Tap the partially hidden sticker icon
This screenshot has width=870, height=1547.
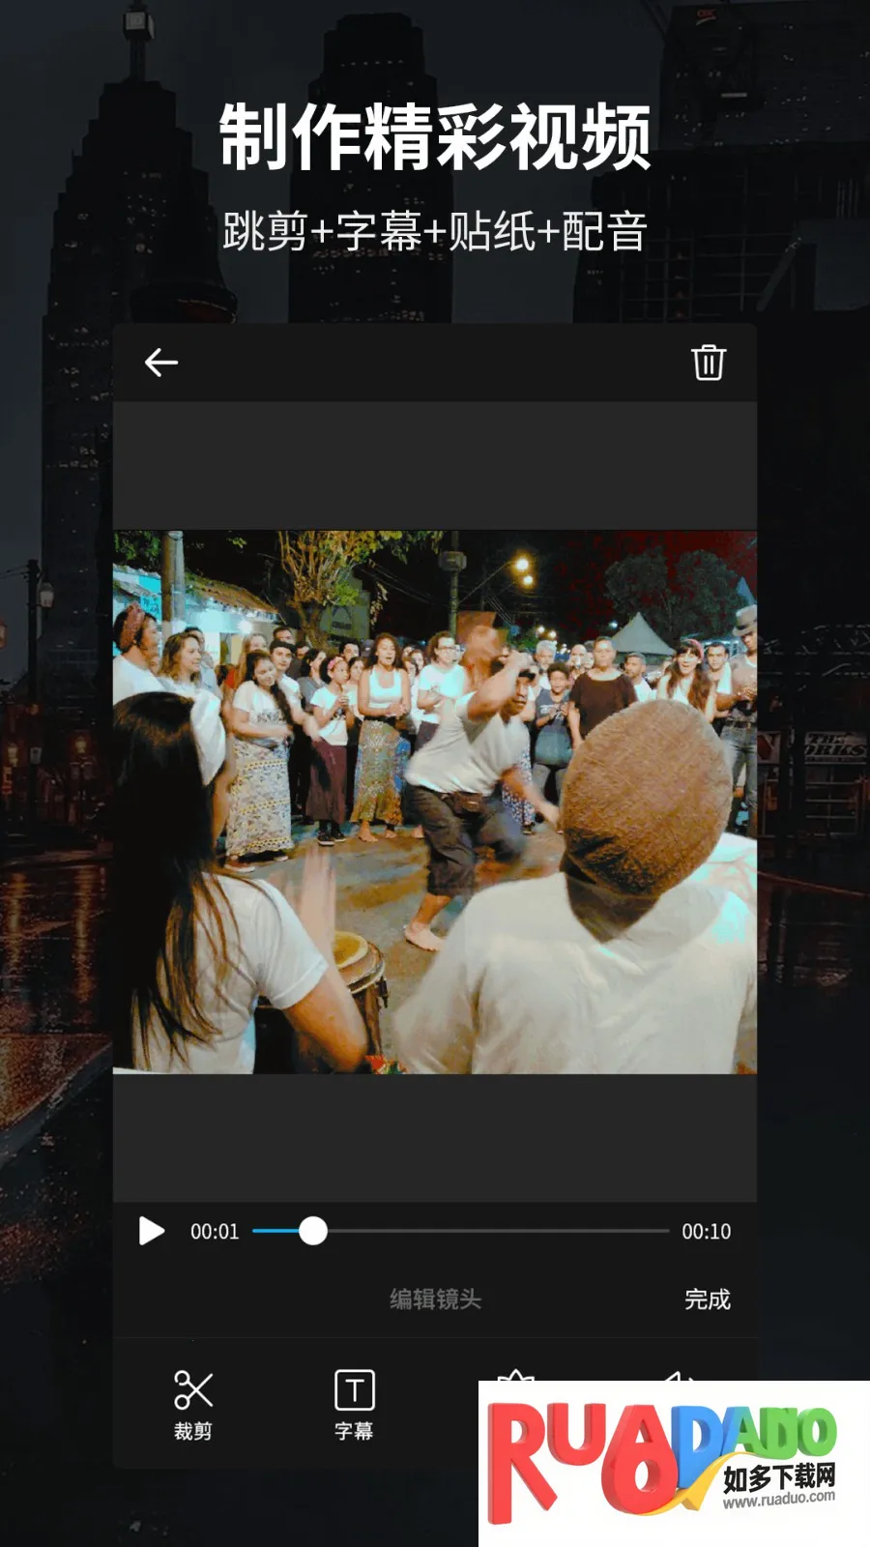tap(515, 1375)
